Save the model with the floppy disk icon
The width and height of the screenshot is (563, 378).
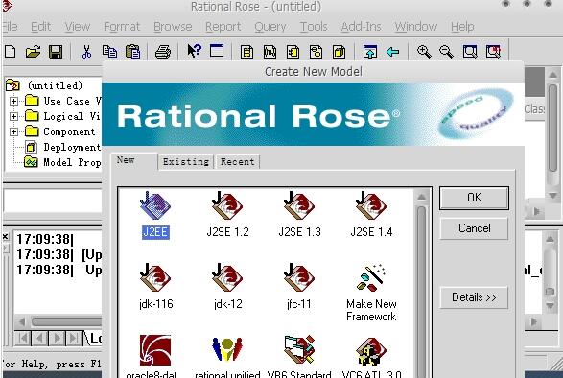pos(56,52)
